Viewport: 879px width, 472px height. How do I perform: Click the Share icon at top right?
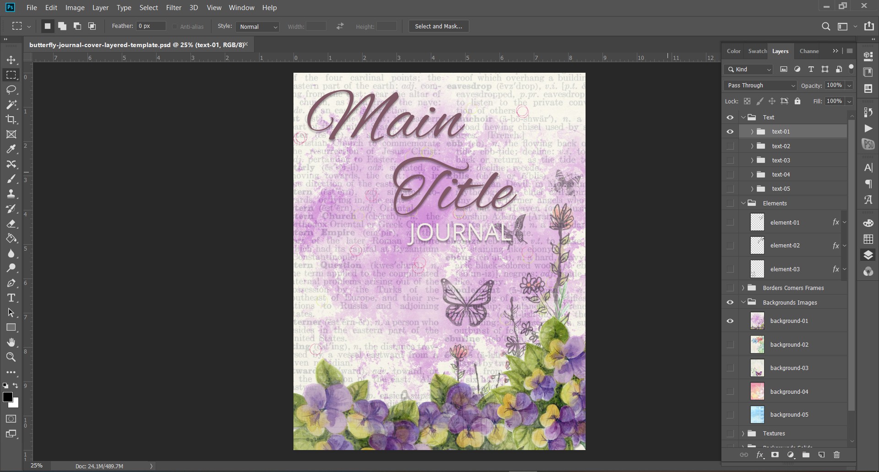(x=869, y=26)
